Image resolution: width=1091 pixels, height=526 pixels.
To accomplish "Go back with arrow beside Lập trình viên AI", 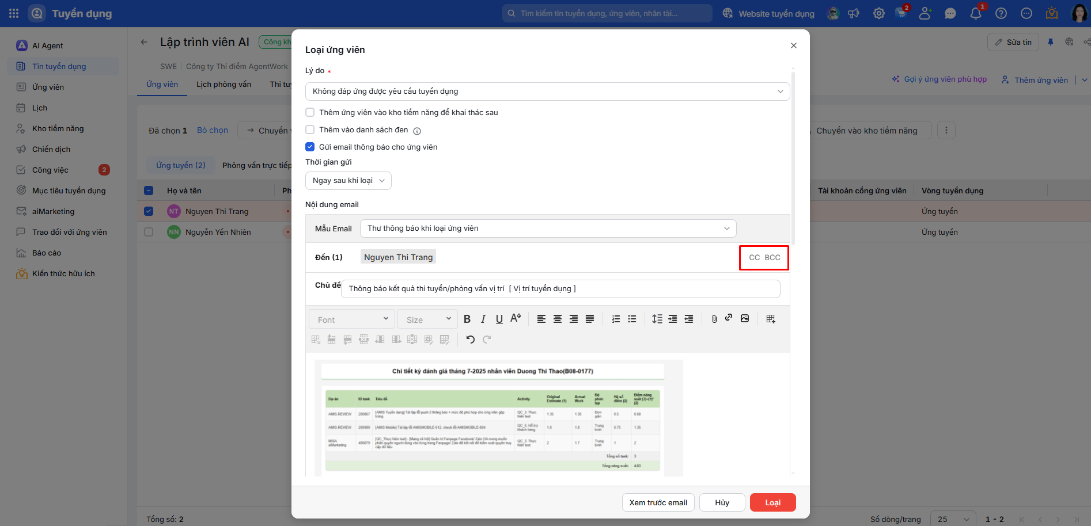I will pyautogui.click(x=144, y=42).
